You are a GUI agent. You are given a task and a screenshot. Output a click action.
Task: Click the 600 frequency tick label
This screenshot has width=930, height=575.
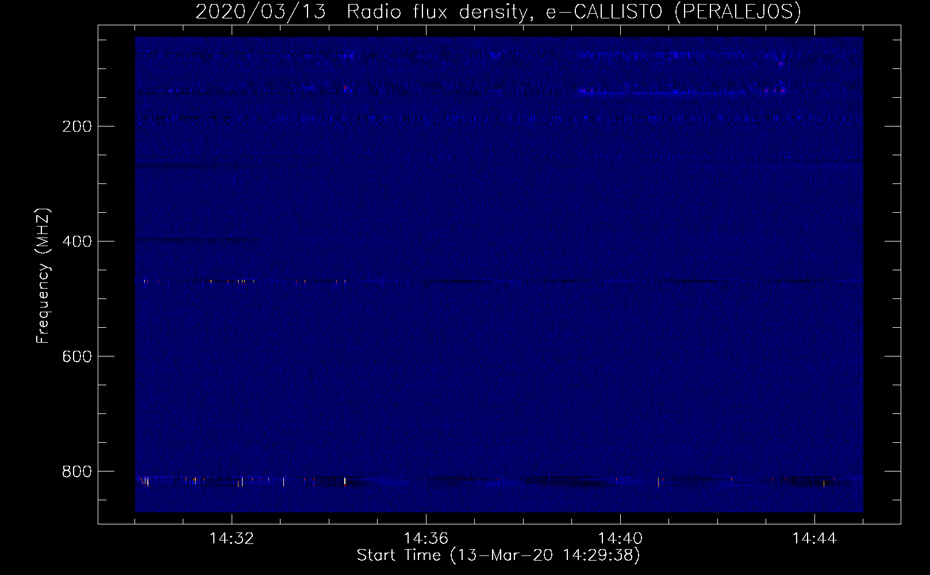tap(76, 356)
